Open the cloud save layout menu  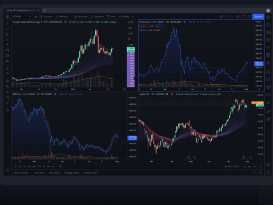(x=228, y=16)
